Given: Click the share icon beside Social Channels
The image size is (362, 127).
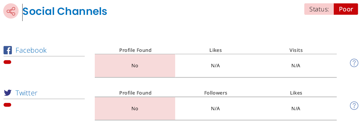Looking at the screenshot, I should pyautogui.click(x=11, y=11).
